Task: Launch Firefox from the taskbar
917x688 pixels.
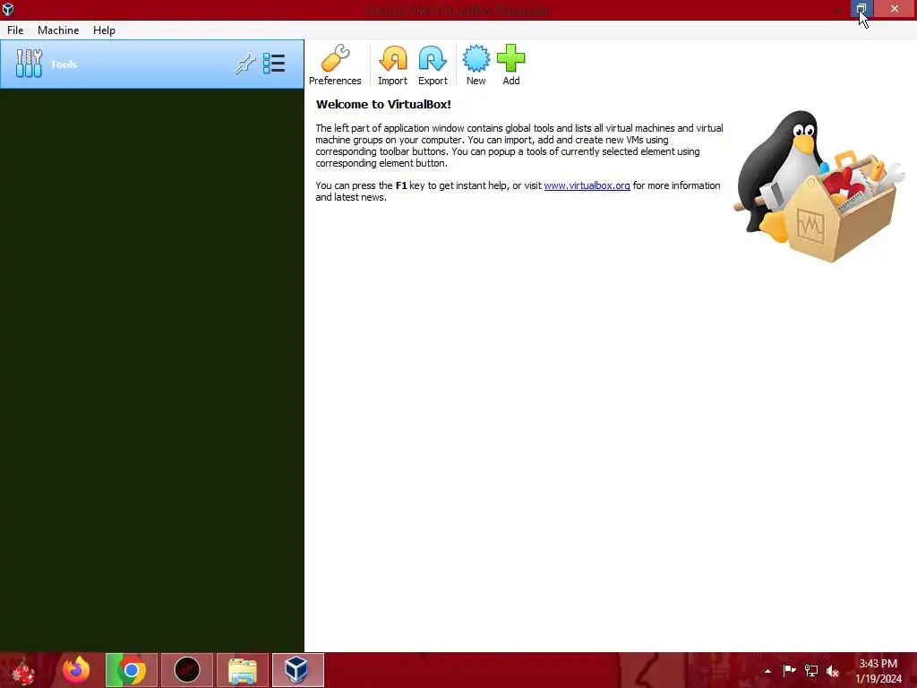Action: coord(76,670)
